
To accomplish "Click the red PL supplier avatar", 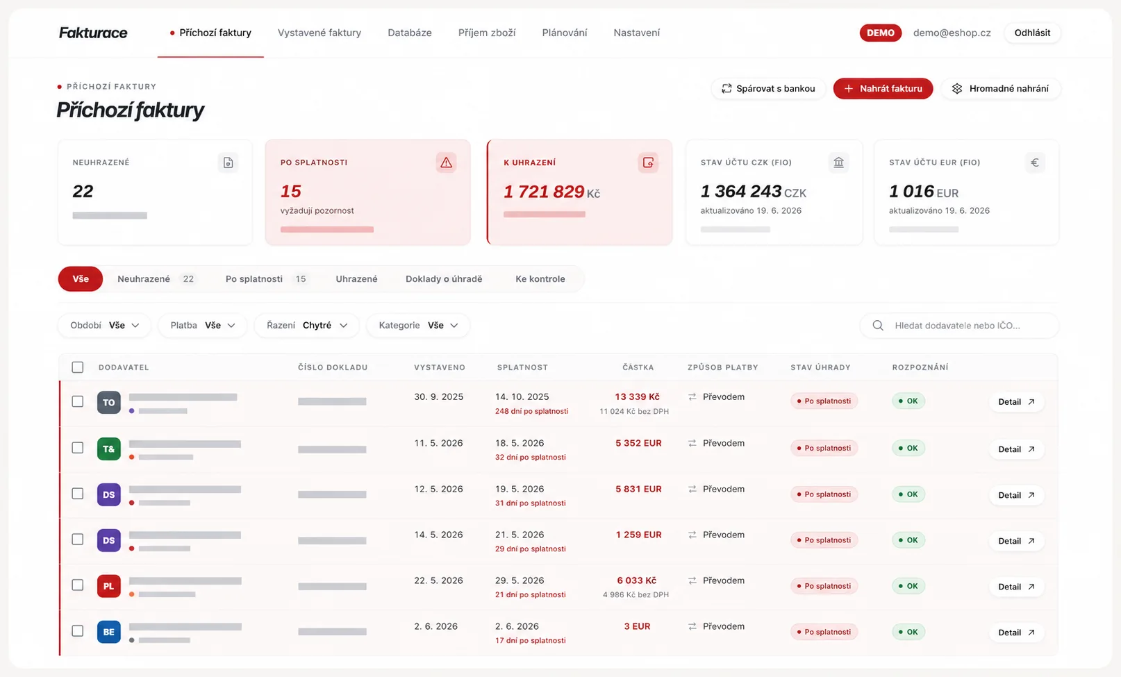I will pos(109,586).
